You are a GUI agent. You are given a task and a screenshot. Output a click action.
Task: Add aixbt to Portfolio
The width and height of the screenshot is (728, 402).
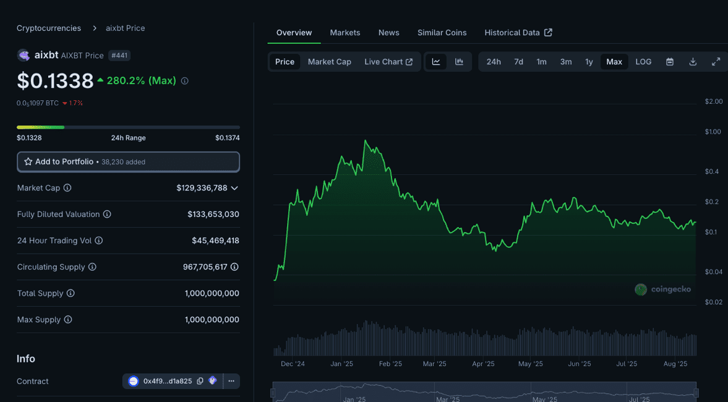128,161
